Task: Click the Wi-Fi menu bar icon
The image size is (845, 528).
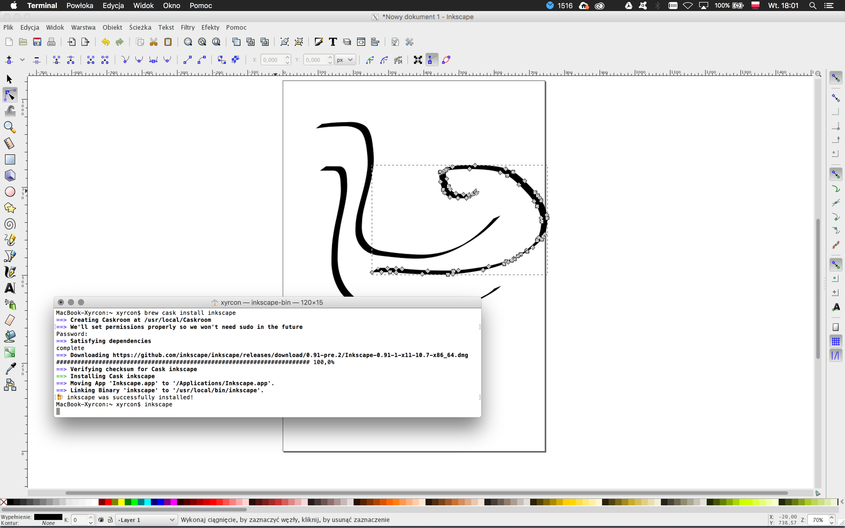Action: click(x=688, y=5)
